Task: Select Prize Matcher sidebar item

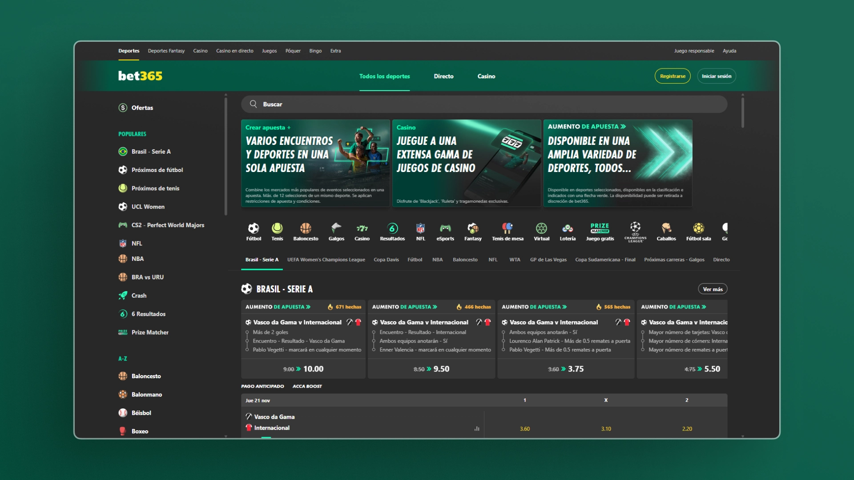Action: tap(144, 332)
